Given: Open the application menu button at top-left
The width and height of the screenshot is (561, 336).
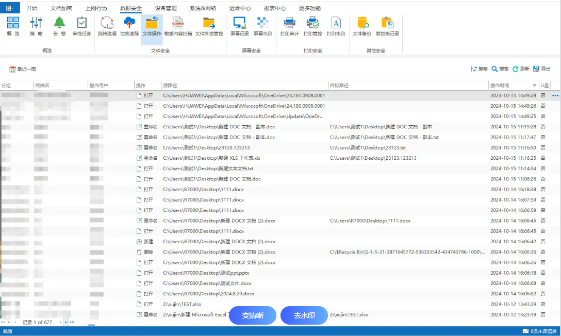Looking at the screenshot, I should tap(10, 8).
